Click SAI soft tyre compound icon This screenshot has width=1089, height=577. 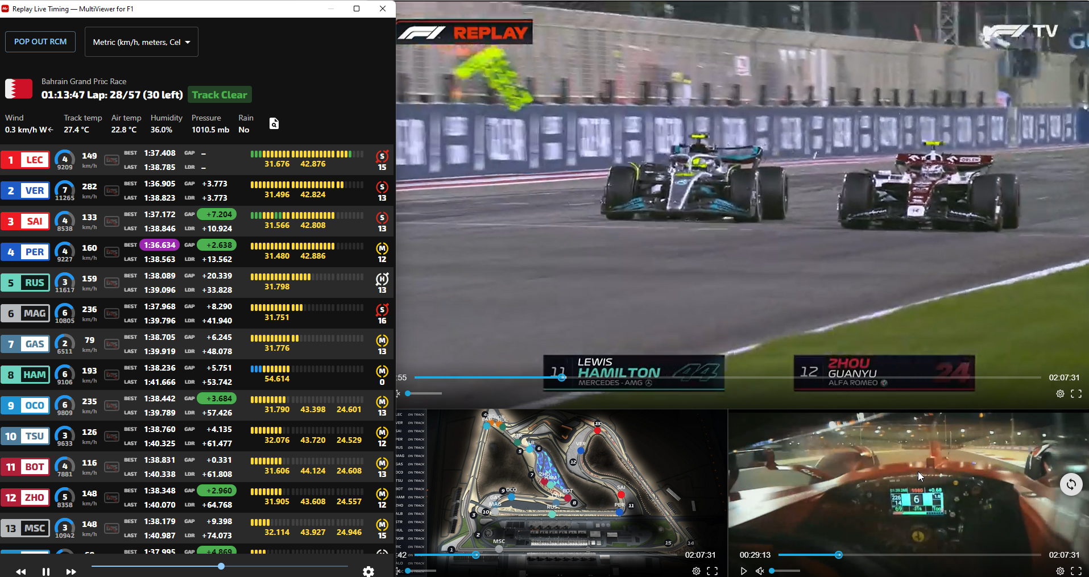[x=382, y=218]
